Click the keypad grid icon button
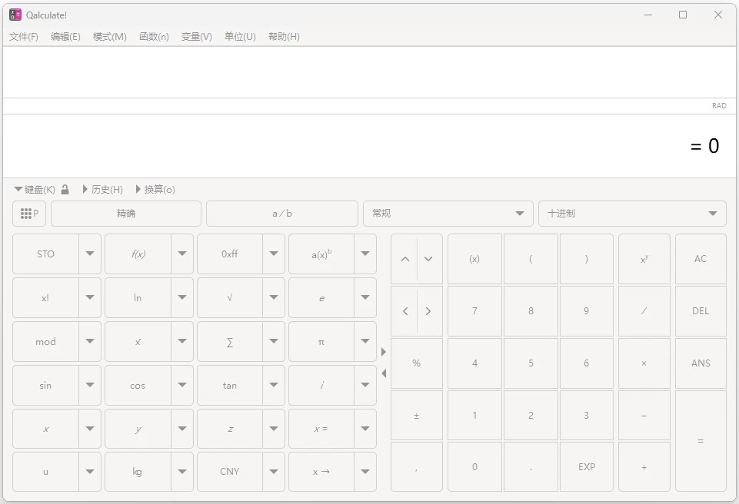 tap(29, 214)
